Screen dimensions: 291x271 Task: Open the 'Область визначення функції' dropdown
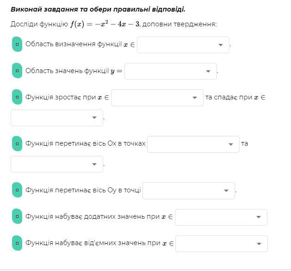183,45
